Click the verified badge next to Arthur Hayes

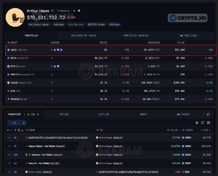pyautogui.click(x=52, y=11)
